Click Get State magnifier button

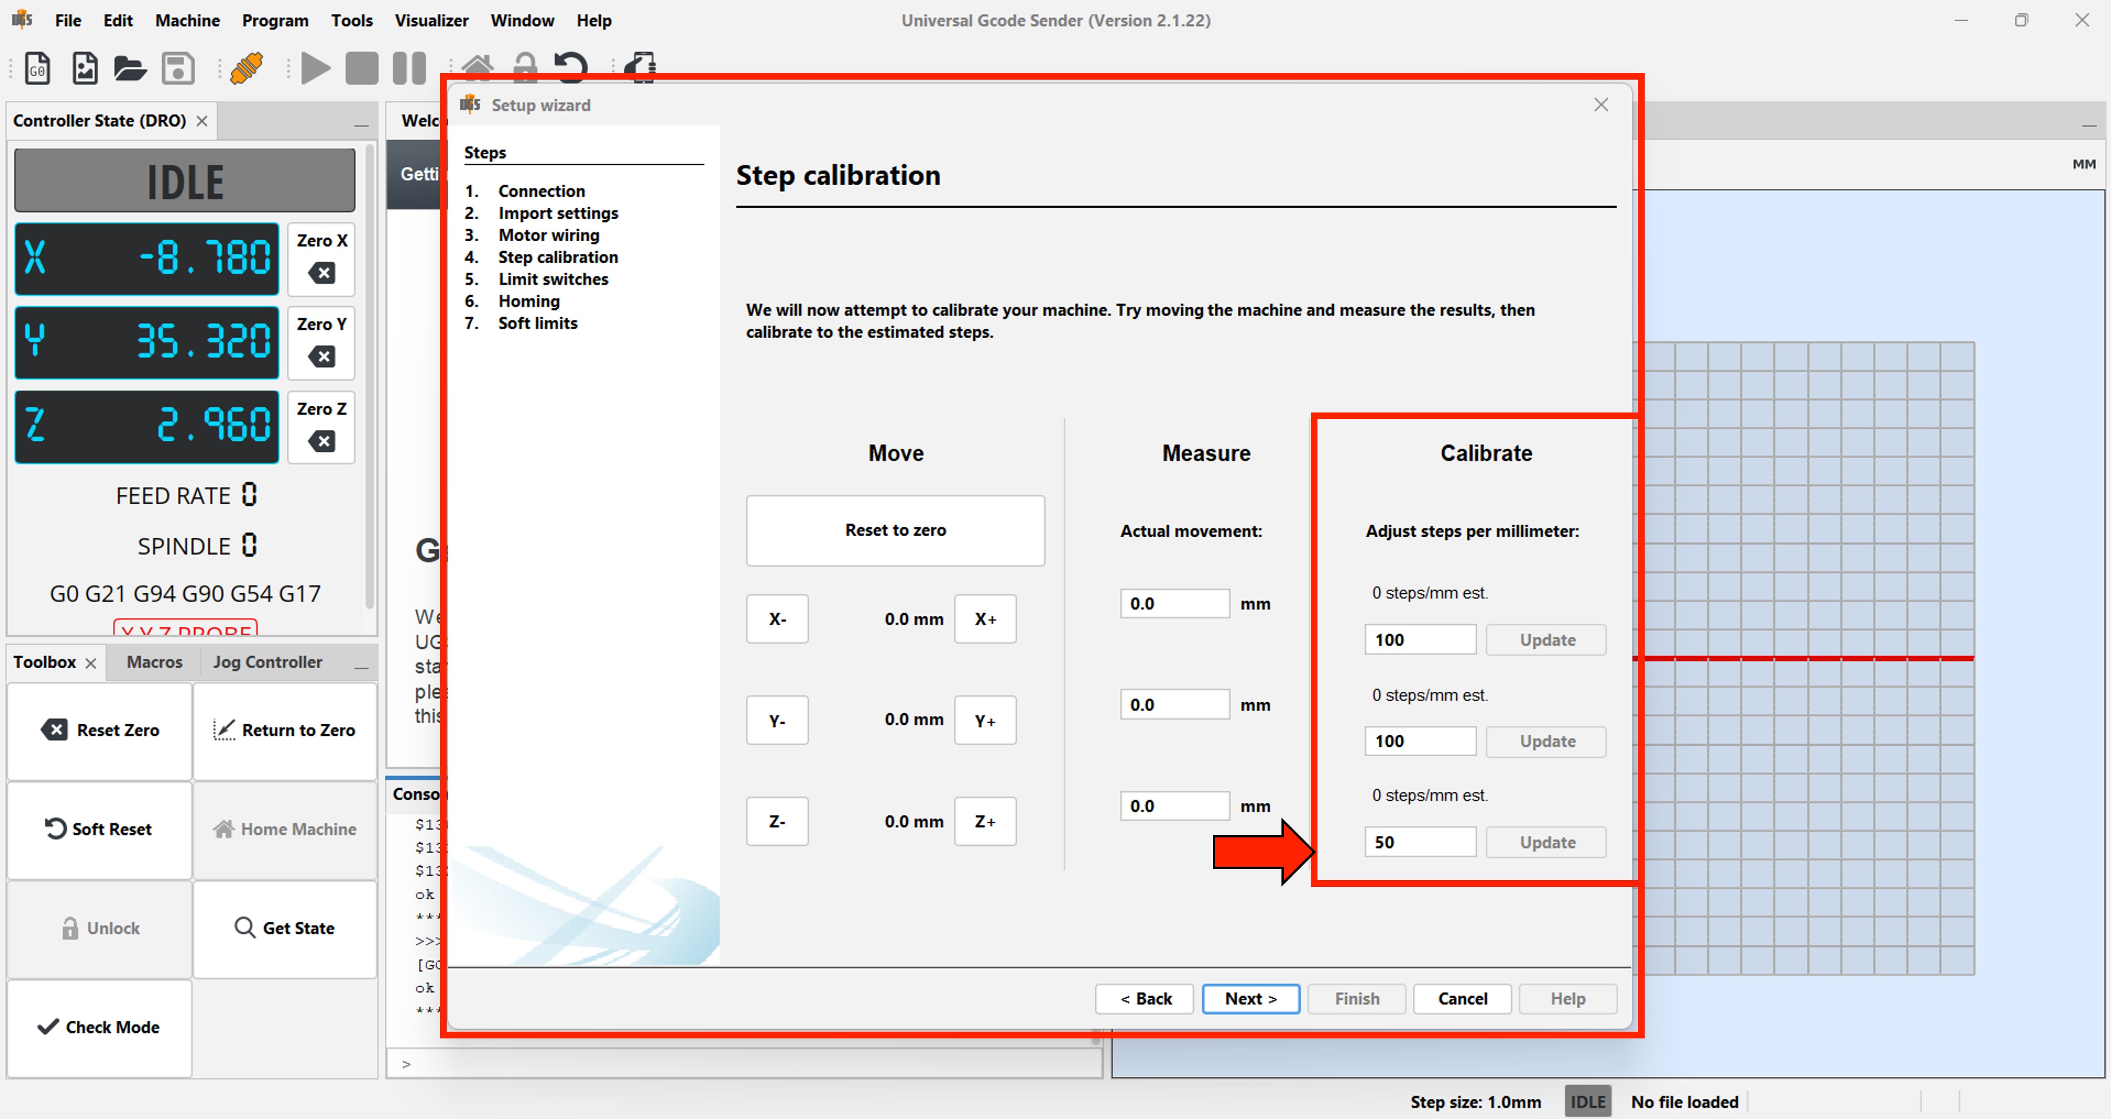coord(285,928)
